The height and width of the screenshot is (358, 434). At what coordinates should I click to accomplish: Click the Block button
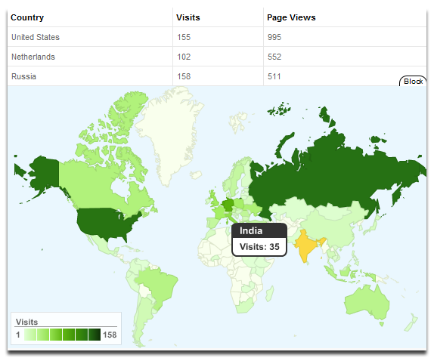pyautogui.click(x=413, y=82)
